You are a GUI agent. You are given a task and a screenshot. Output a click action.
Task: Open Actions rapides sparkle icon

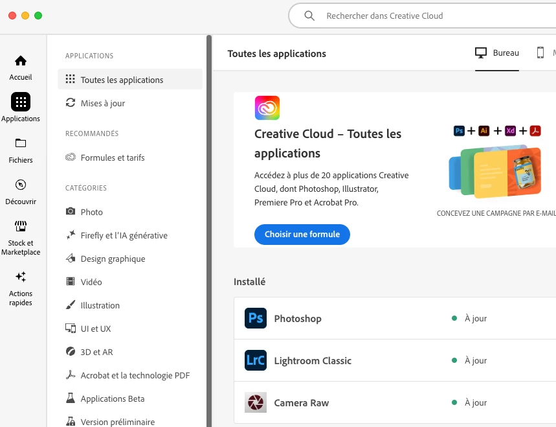tap(21, 277)
